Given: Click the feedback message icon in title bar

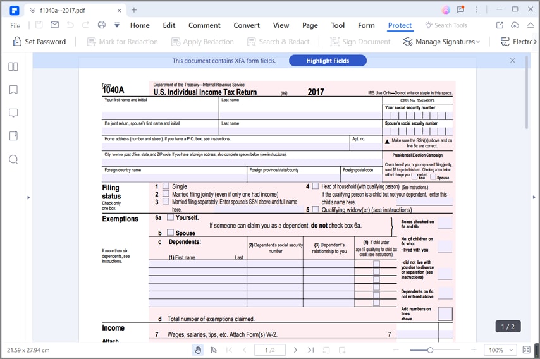Looking at the screenshot, I should coord(460,9).
